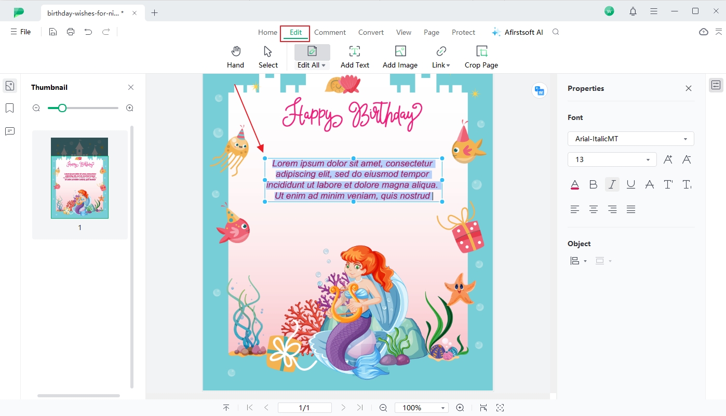726x416 pixels.
Task: Zoom in thumbnail size
Action: pyautogui.click(x=130, y=108)
